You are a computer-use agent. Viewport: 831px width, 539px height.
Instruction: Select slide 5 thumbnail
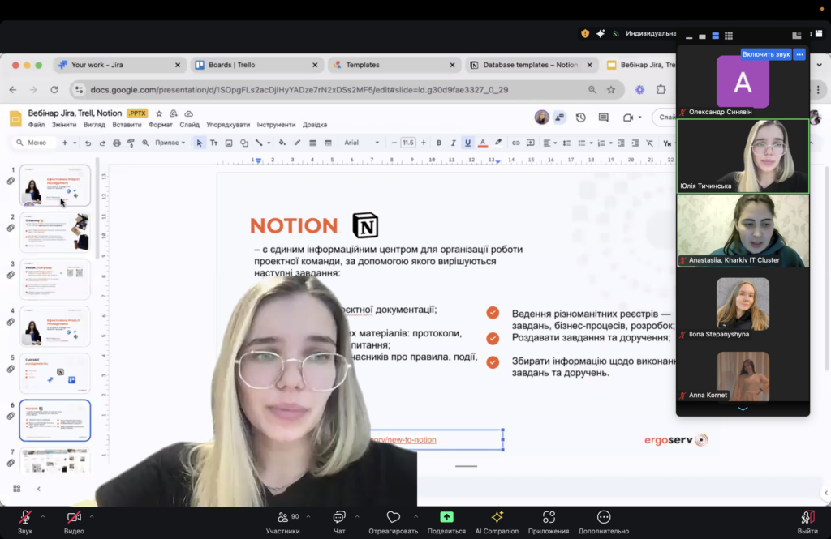55,374
